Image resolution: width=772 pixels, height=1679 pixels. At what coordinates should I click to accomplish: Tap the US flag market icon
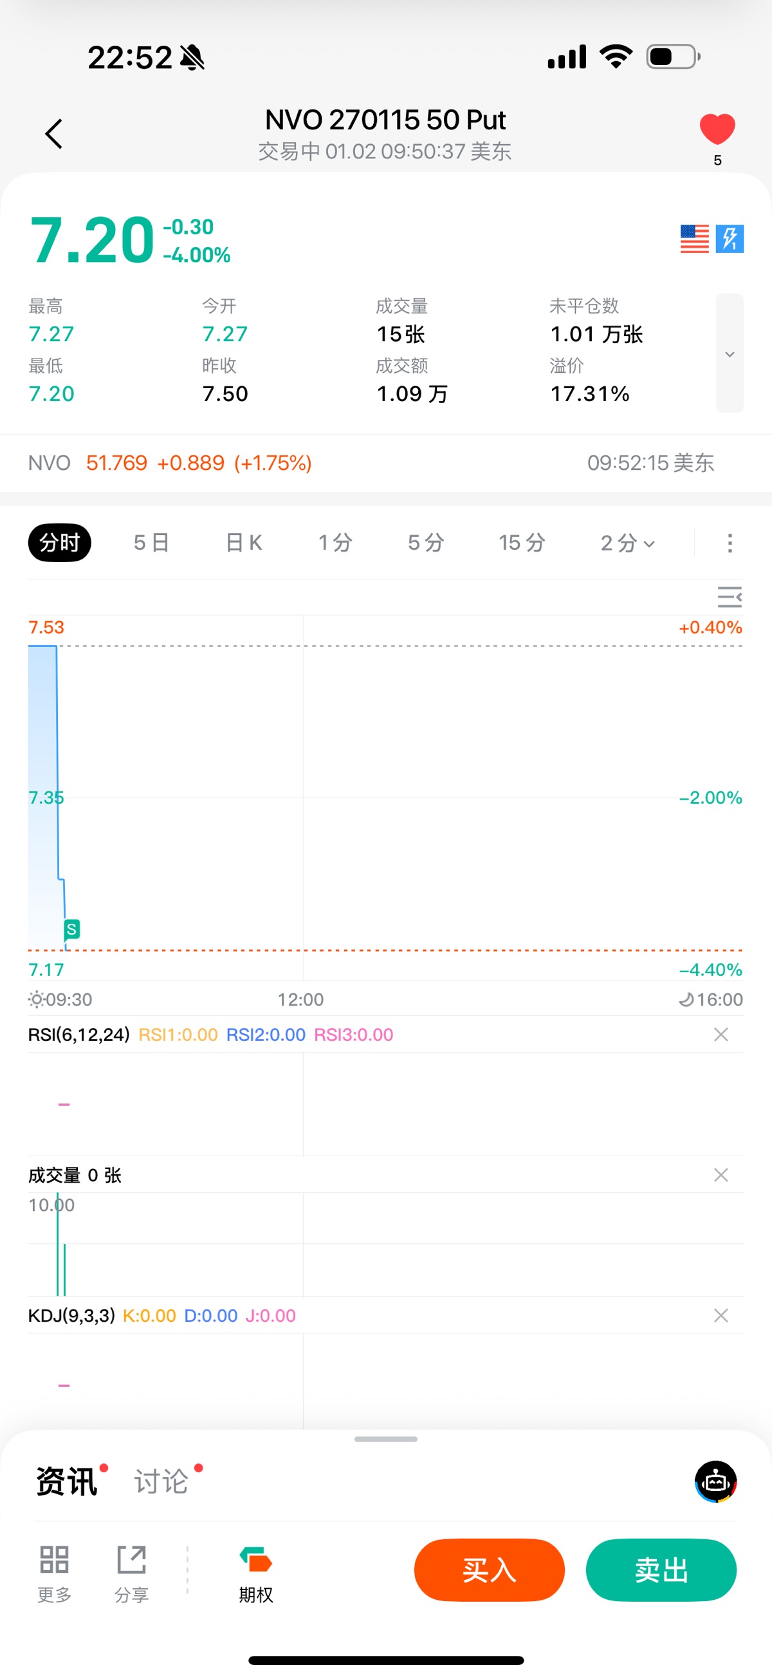694,239
